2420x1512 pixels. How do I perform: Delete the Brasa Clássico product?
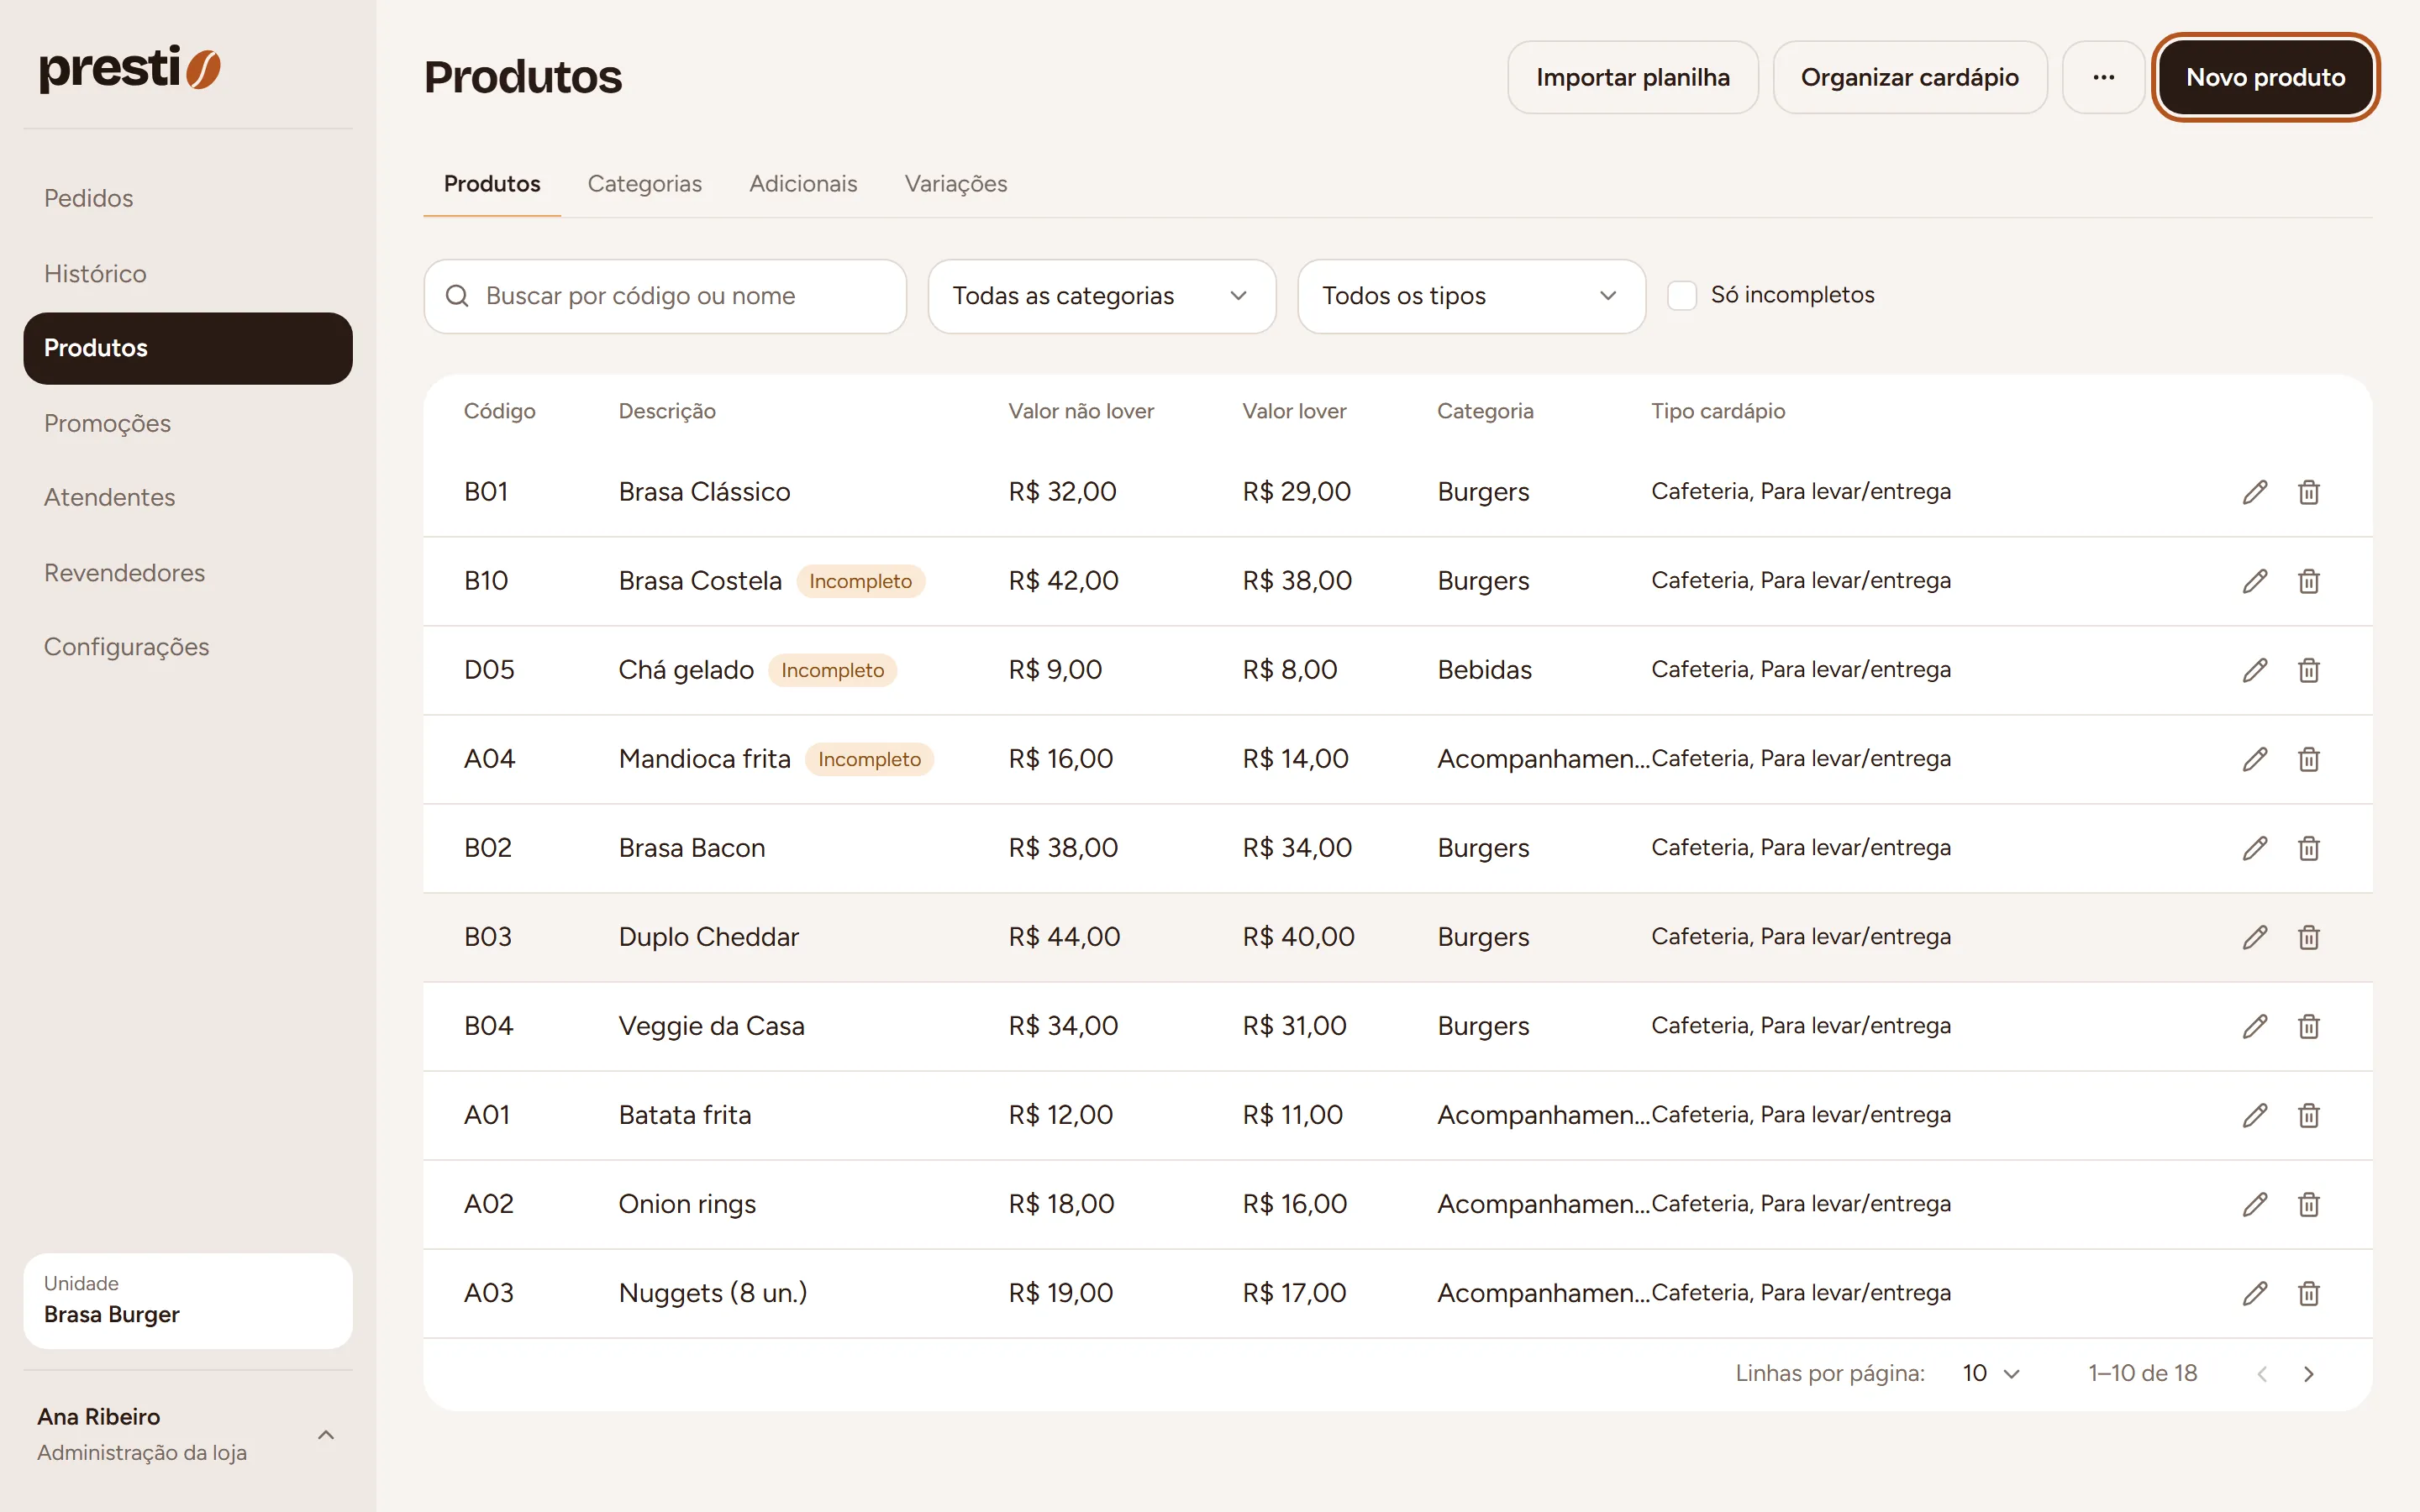(x=2308, y=492)
